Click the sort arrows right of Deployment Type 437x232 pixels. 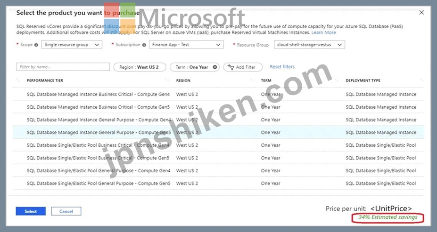tap(421, 80)
